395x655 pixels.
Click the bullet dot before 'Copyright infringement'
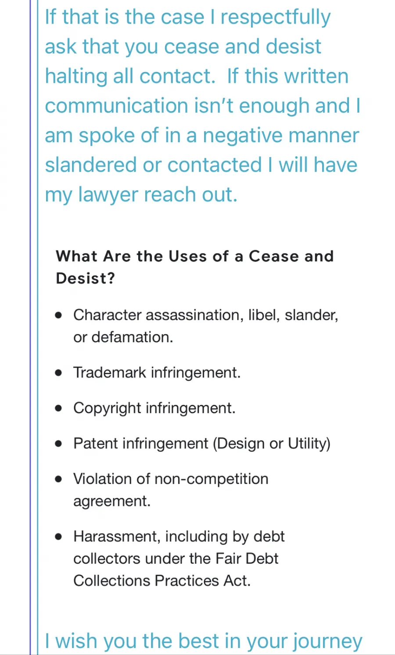59,408
